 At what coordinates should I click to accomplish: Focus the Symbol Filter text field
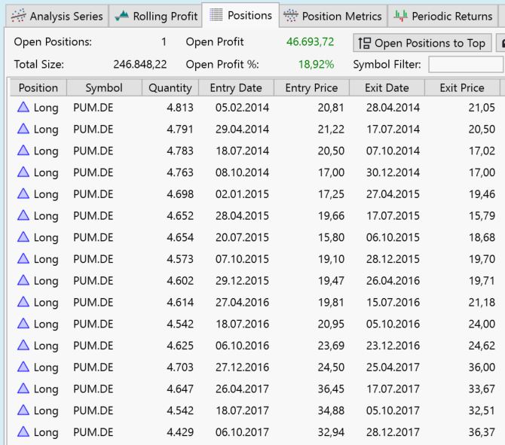(465, 65)
